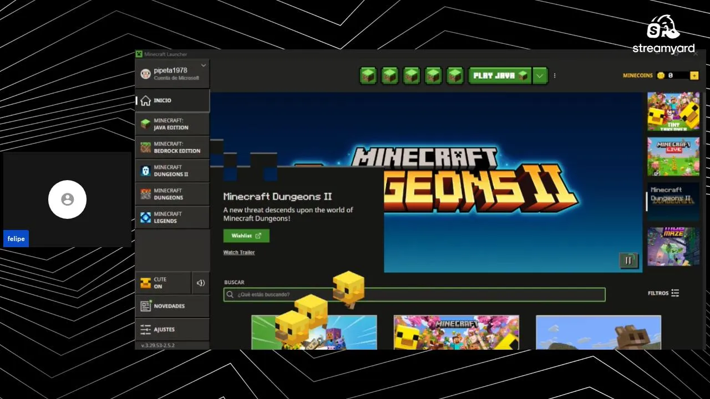Toggle the Cute mode ON switch
Image resolution: width=710 pixels, height=399 pixels.
(163, 283)
